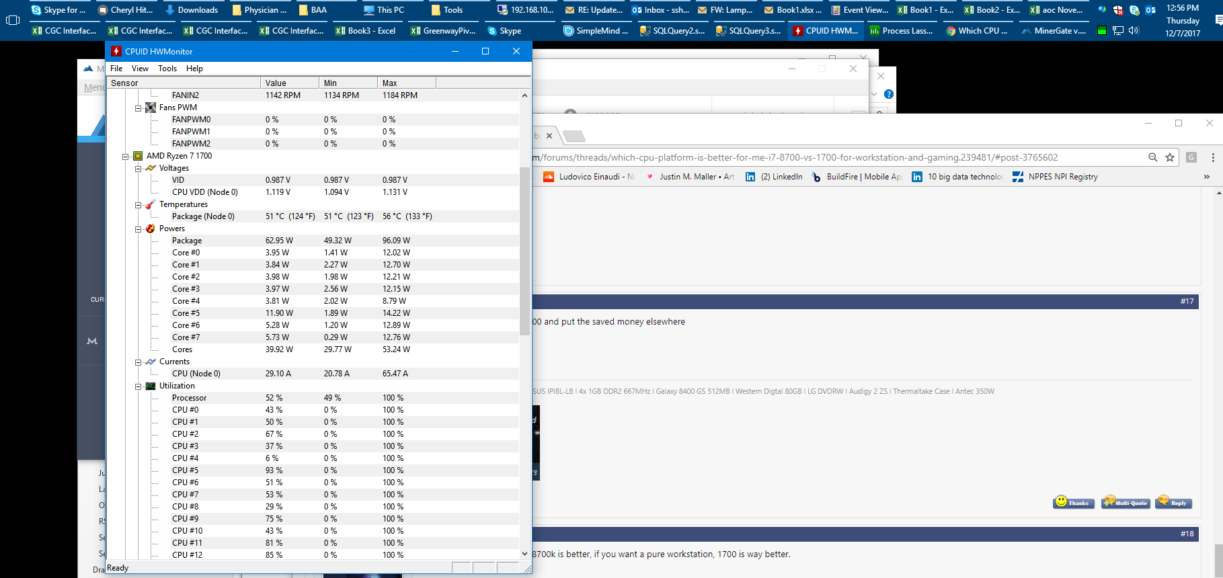Image resolution: width=1223 pixels, height=578 pixels.
Task: Click the Powers flame icon
Action: pyautogui.click(x=151, y=229)
